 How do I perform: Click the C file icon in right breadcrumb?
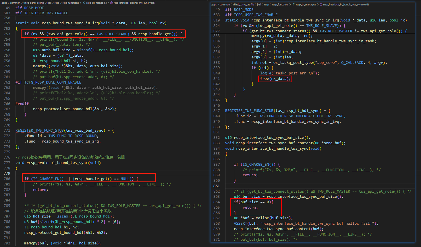pos(293,5)
